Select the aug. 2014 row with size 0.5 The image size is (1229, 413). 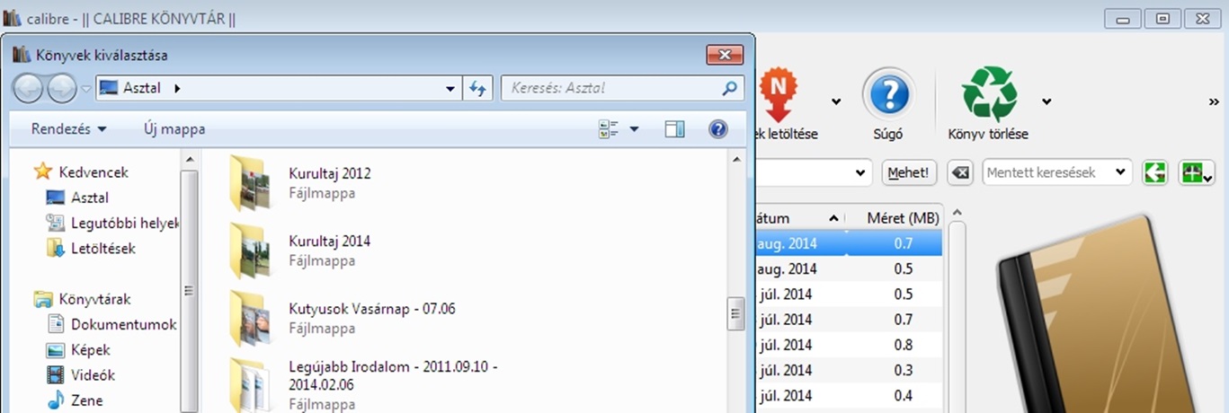849,268
